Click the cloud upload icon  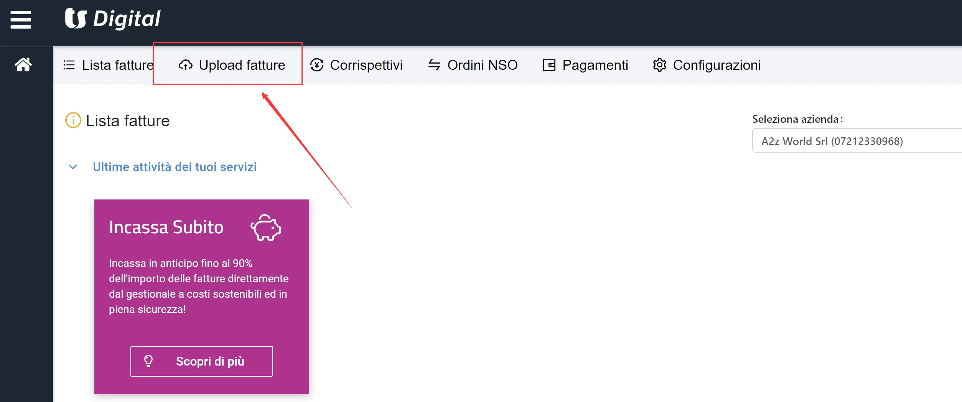pos(186,65)
